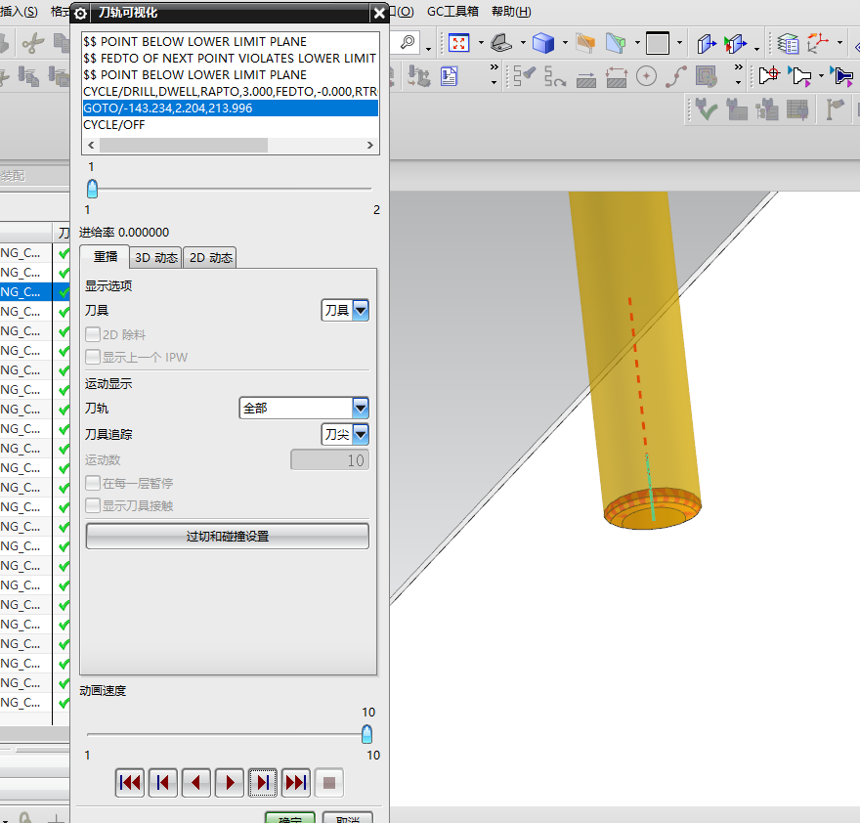
Task: Click the orange section clip icon
Action: (x=585, y=43)
